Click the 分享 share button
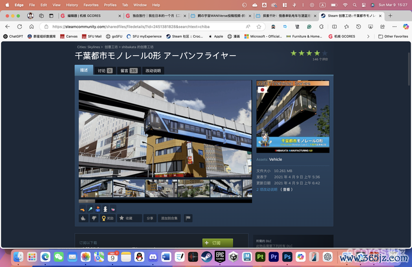This screenshot has width=412, height=267. coord(149,218)
